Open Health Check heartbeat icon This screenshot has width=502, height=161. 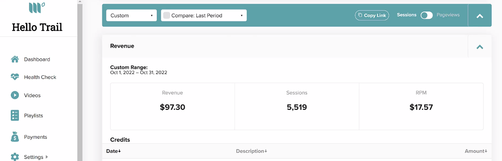pos(15,77)
